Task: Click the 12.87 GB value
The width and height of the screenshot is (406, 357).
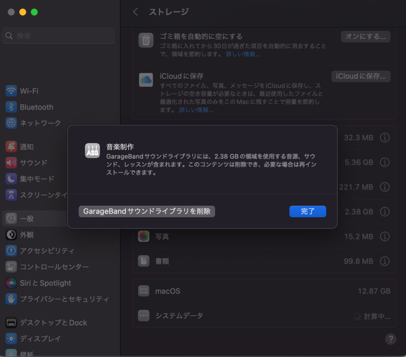Action: pyautogui.click(x=374, y=291)
